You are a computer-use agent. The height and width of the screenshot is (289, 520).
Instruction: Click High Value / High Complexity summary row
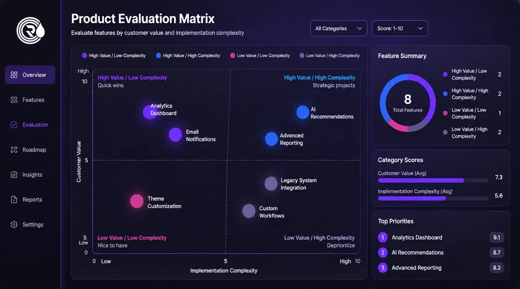(x=472, y=94)
